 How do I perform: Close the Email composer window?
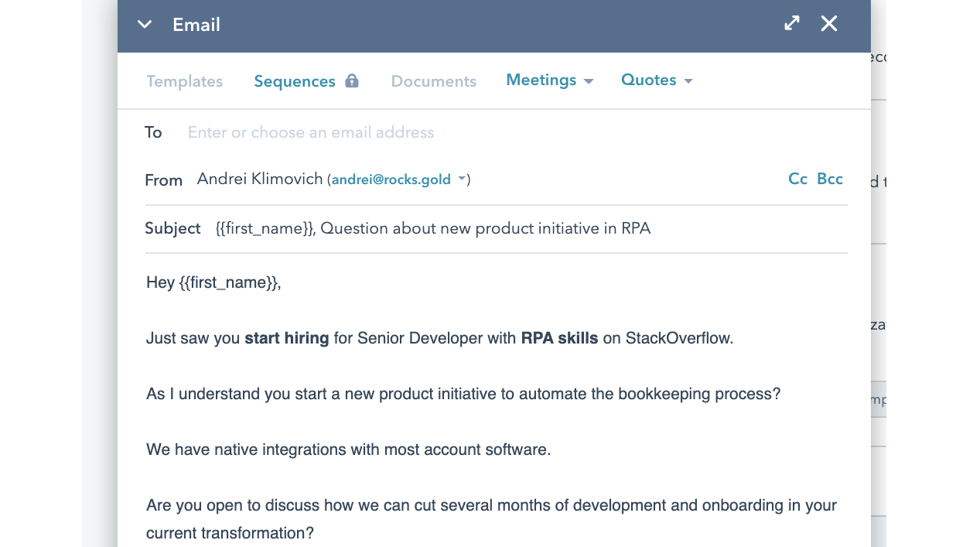[x=829, y=24]
